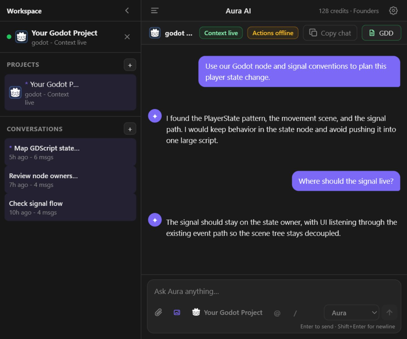Attach a file with the paperclip icon
Viewport: 407px width, 339px height.
click(x=158, y=312)
